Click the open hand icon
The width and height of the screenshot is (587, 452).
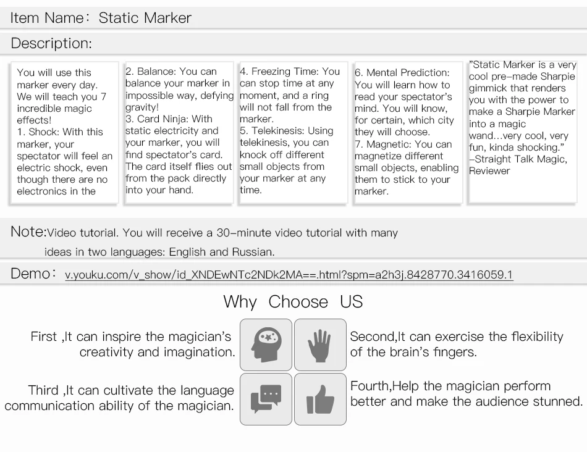coord(320,345)
